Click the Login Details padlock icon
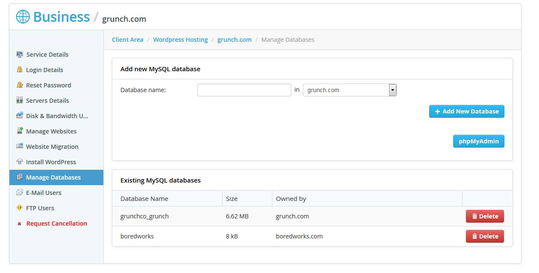 20,70
